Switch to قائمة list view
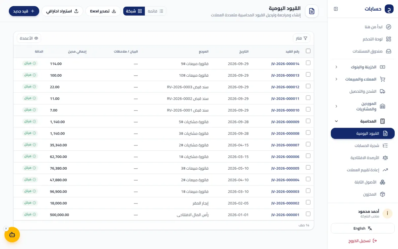This screenshot has height=249, width=398. pos(156,11)
